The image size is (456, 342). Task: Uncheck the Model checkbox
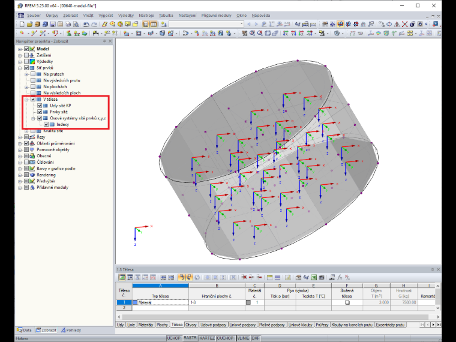tap(26, 49)
